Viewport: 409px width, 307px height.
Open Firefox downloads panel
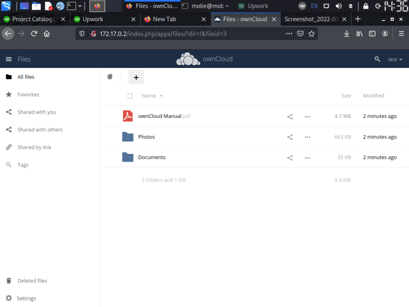click(x=346, y=34)
